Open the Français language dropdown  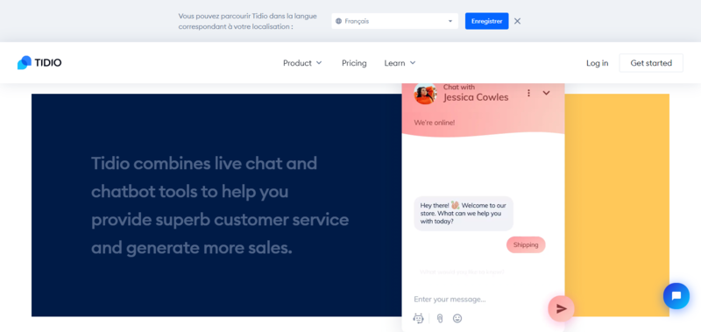point(395,21)
